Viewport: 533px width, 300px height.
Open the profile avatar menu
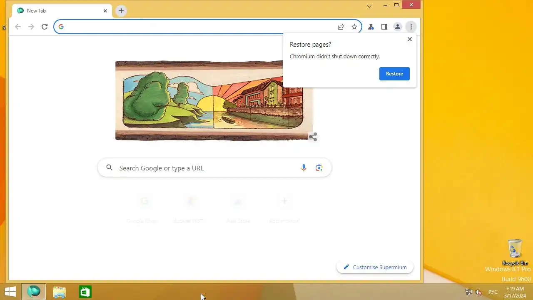click(398, 27)
